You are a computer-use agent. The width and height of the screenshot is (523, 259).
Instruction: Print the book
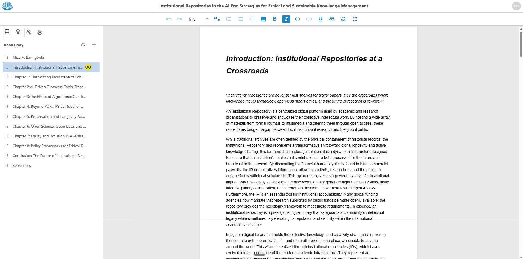[x=40, y=32]
